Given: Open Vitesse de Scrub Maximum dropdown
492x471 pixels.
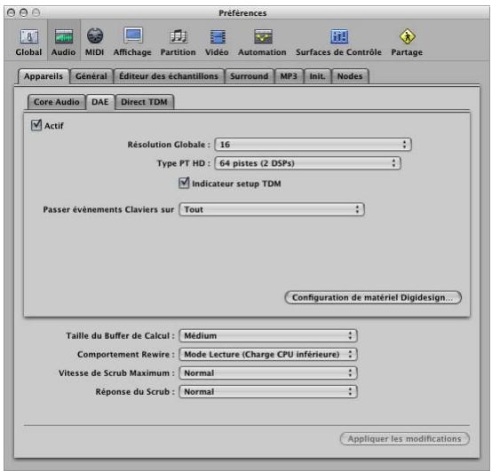Looking at the screenshot, I should click(268, 373).
